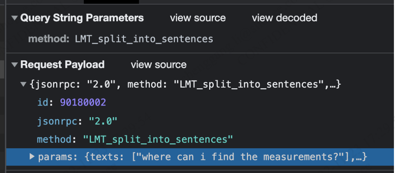The width and height of the screenshot is (395, 173).
Task: Click the Request Payload heading
Action: tap(63, 65)
